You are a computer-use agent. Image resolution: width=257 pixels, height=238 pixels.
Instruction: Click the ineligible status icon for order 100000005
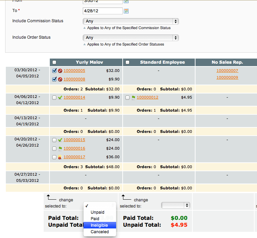click(x=60, y=71)
